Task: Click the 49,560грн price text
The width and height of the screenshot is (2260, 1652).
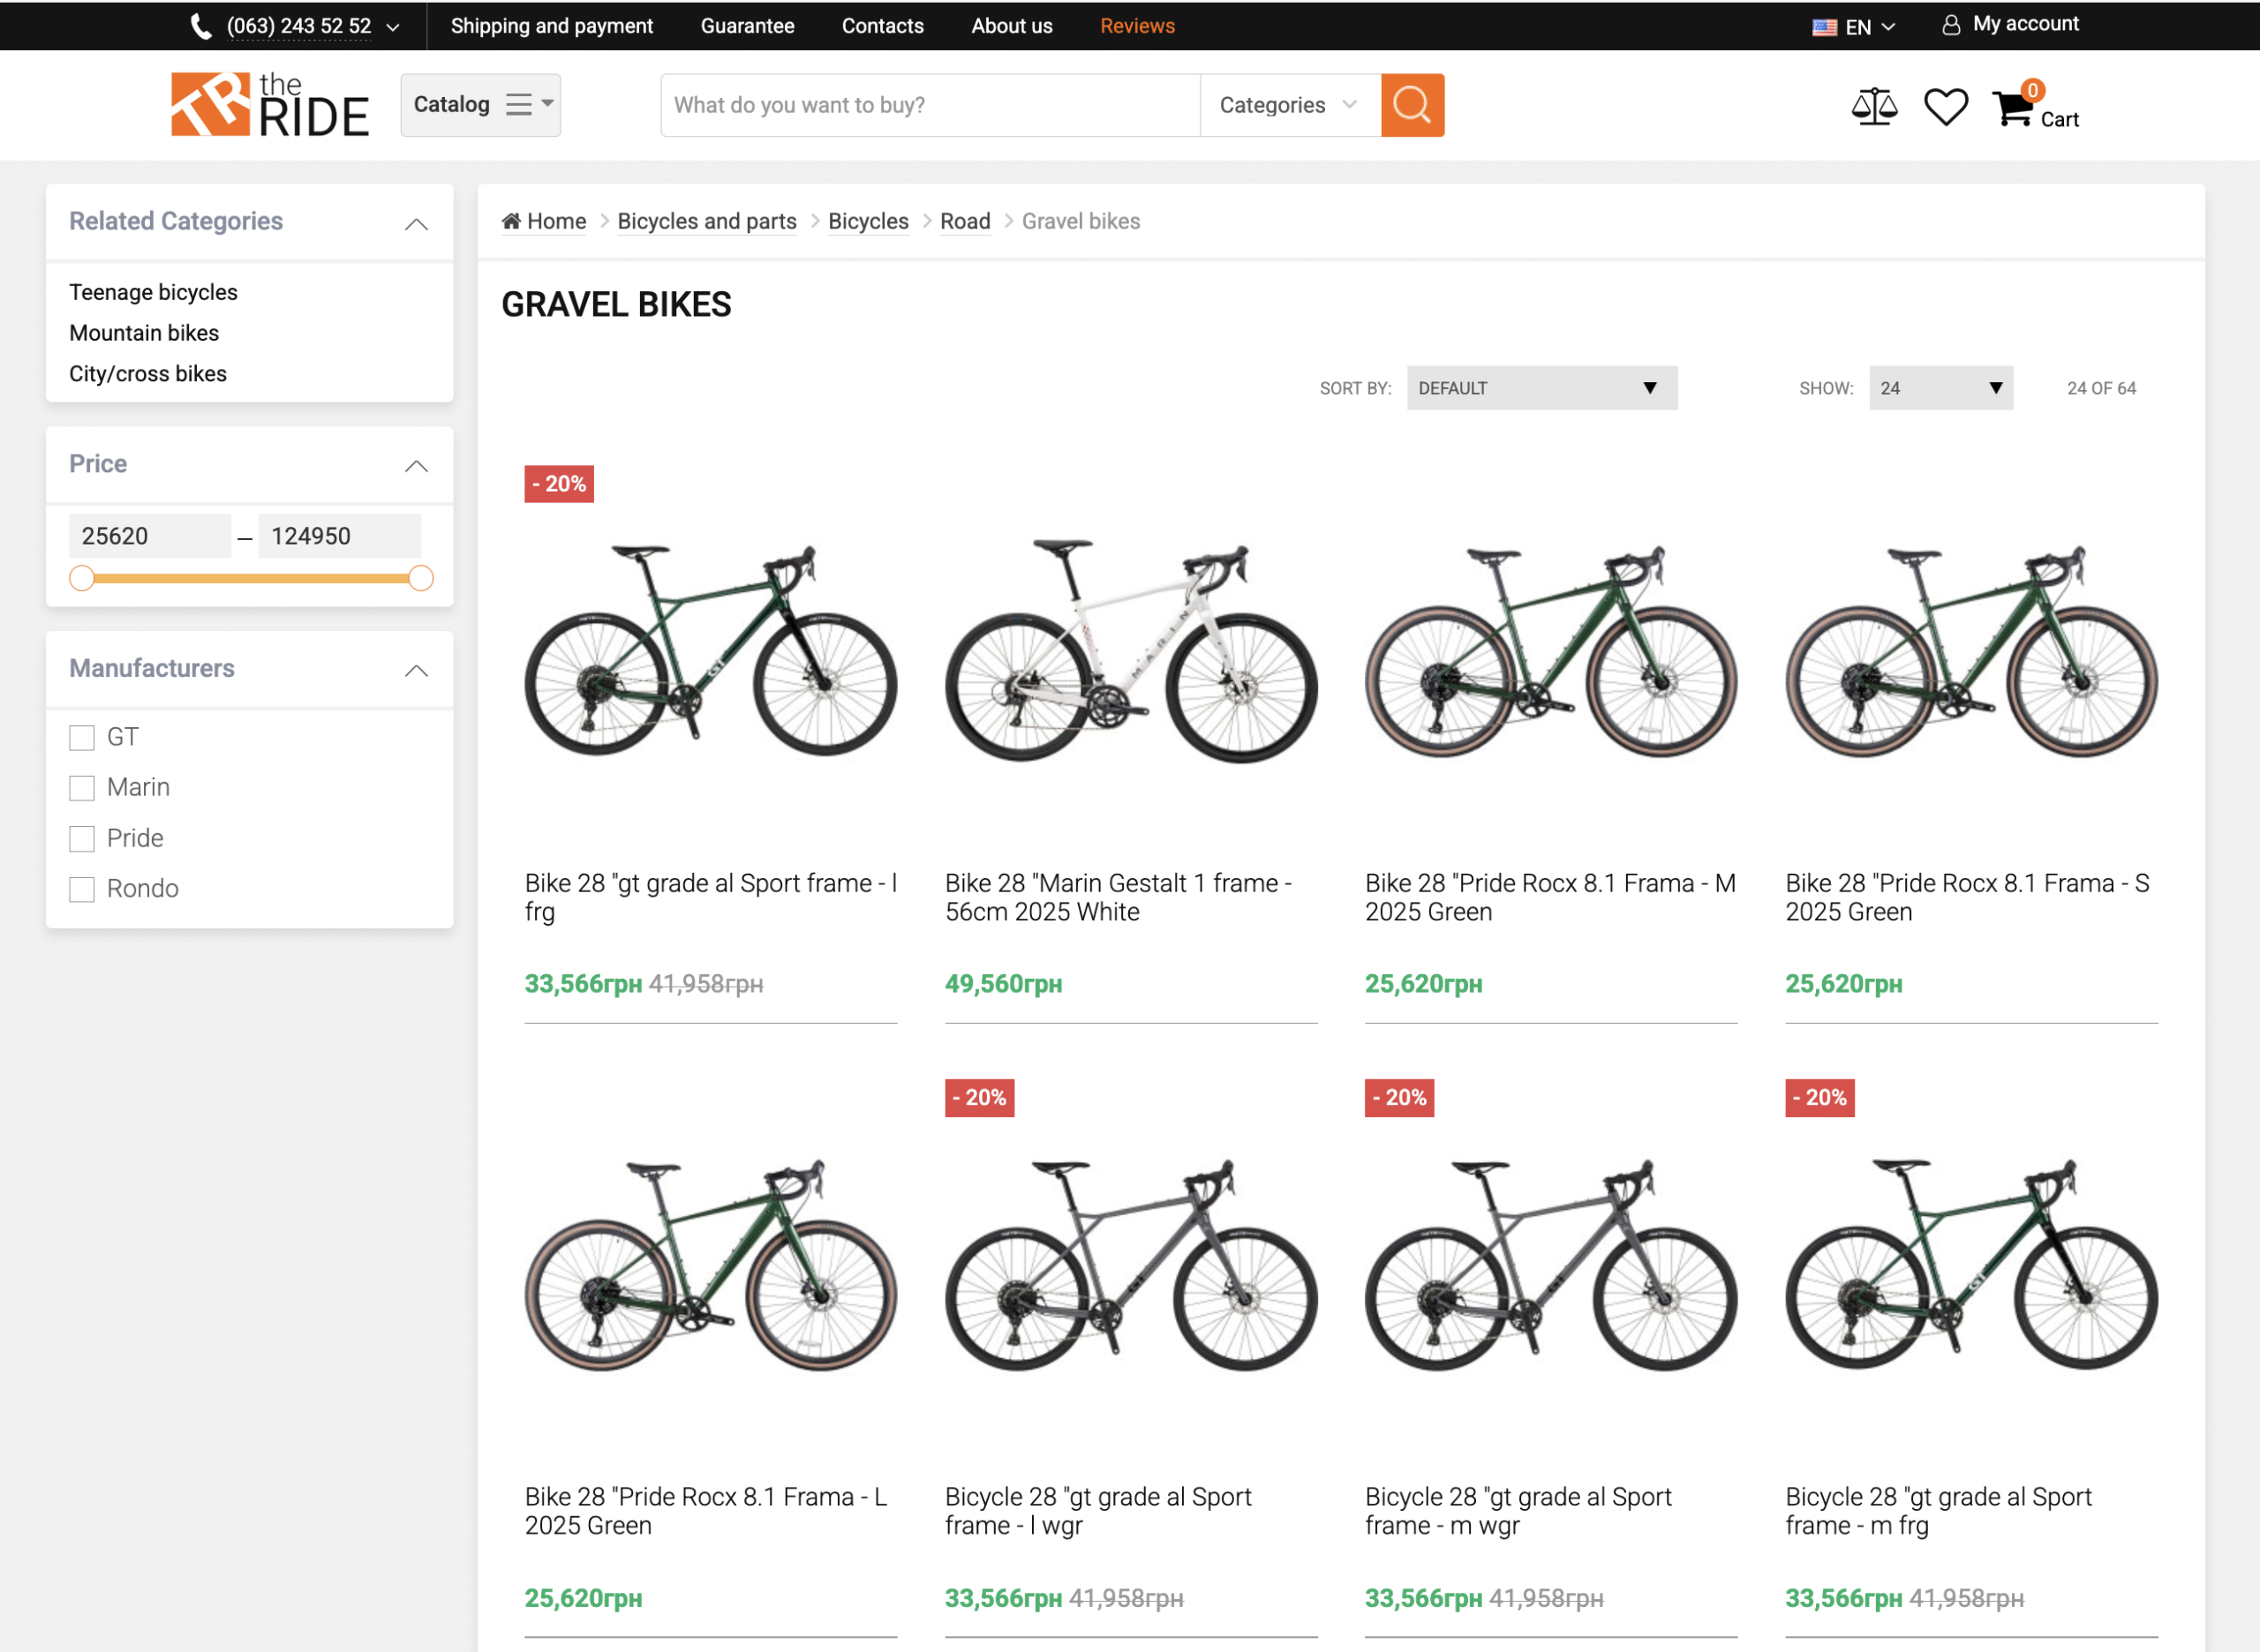Action: pos(1004,984)
